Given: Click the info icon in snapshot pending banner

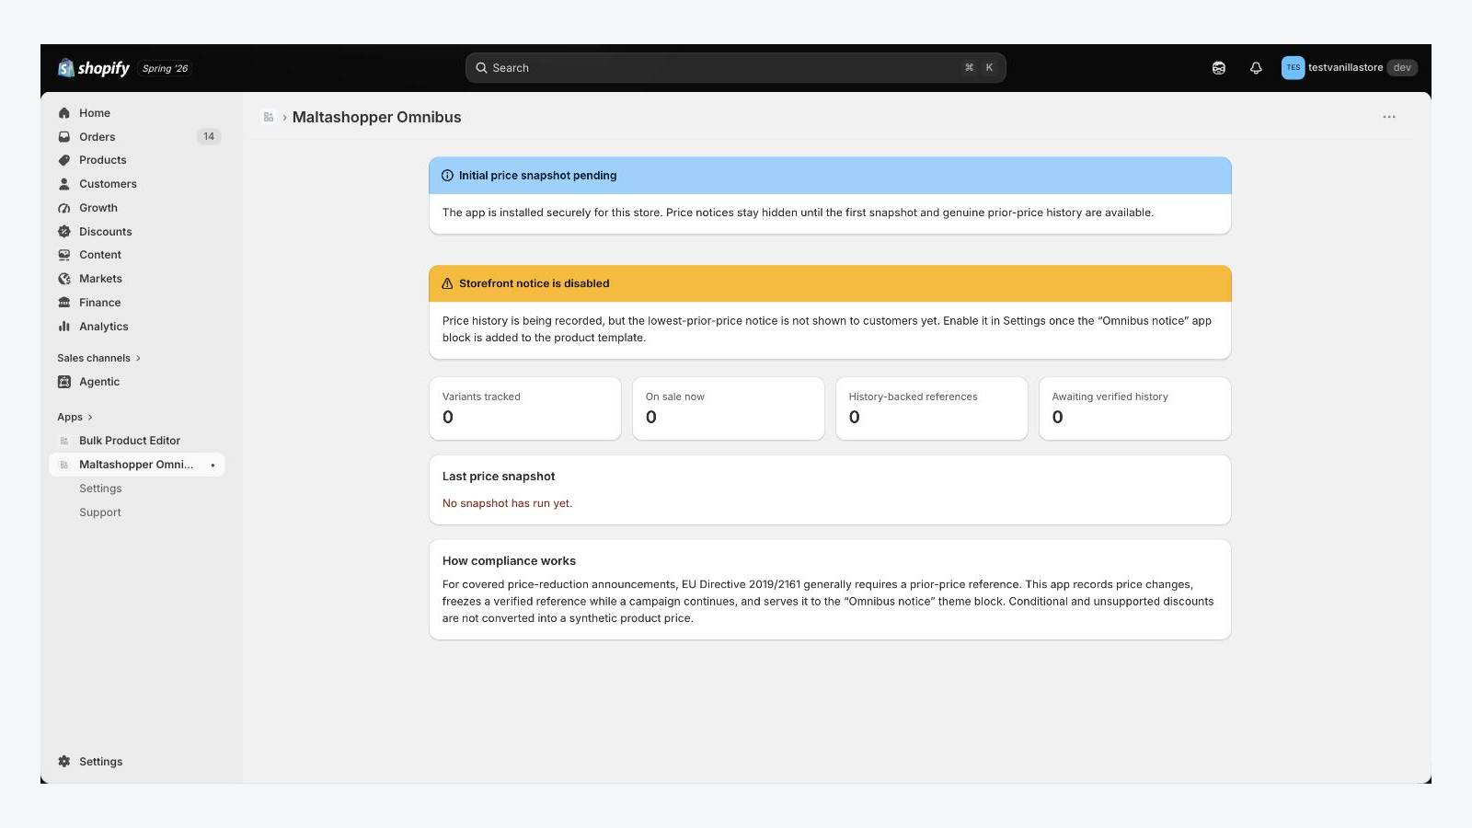Looking at the screenshot, I should 447,176.
